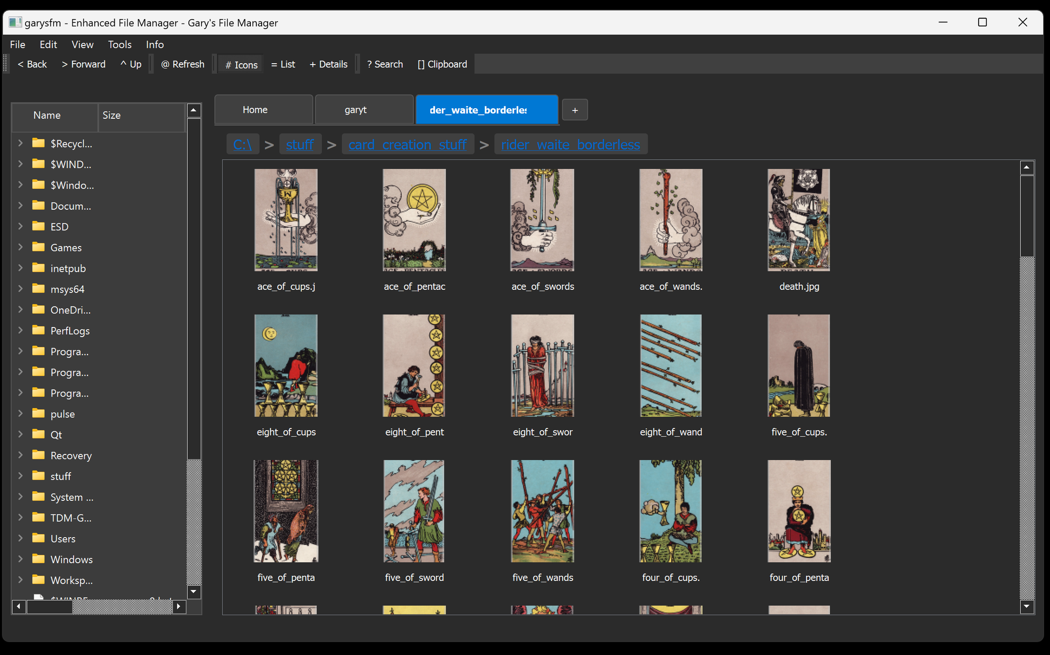
Task: Expand the Games folder node
Action: 20,247
